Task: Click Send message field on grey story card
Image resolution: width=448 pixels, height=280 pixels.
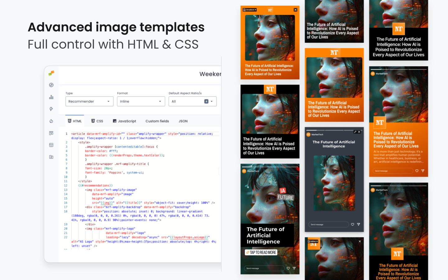Action: [x=328, y=224]
